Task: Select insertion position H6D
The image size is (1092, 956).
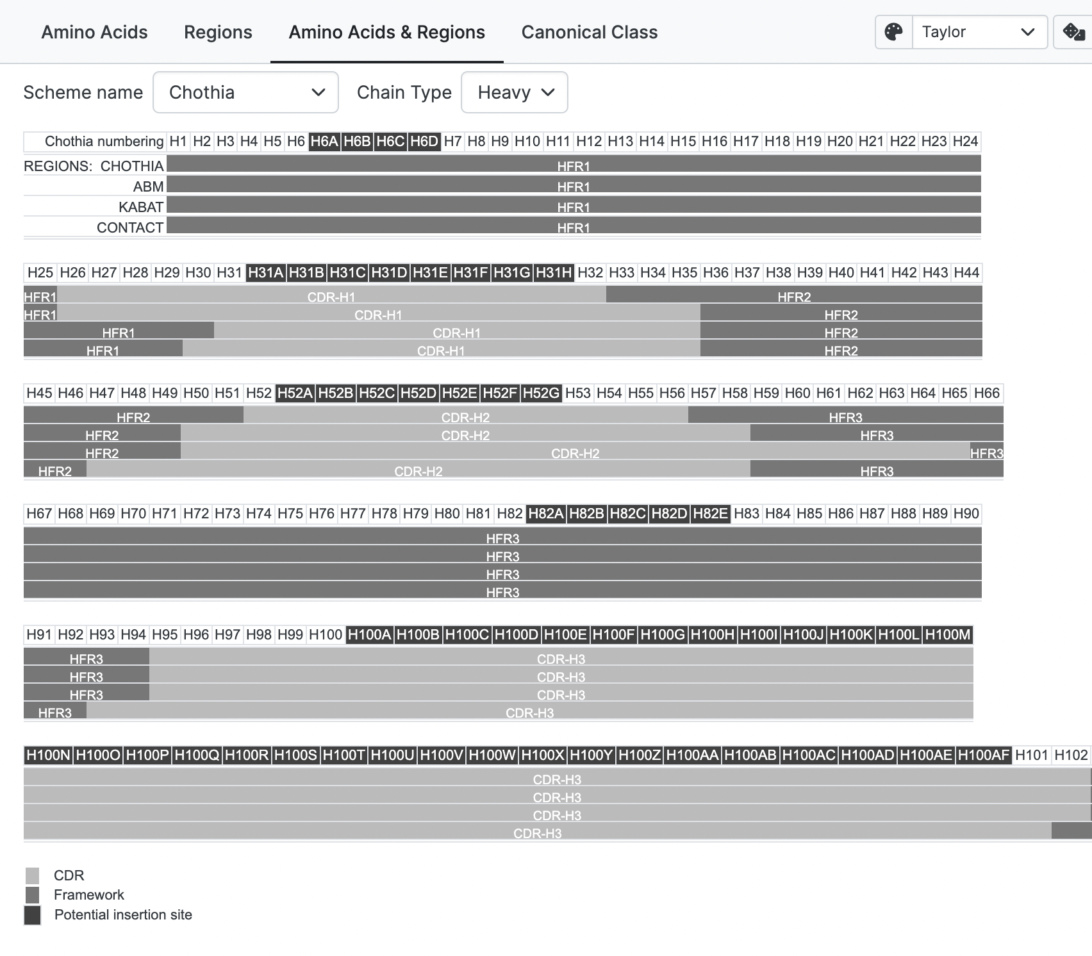Action: pyautogui.click(x=424, y=141)
